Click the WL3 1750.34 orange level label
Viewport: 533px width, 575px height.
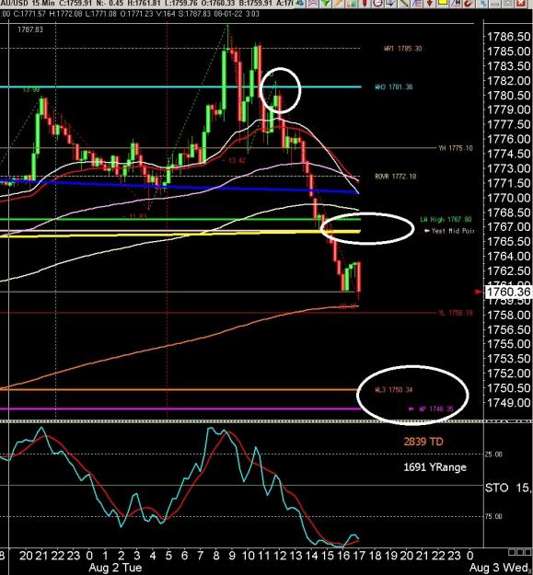(394, 390)
